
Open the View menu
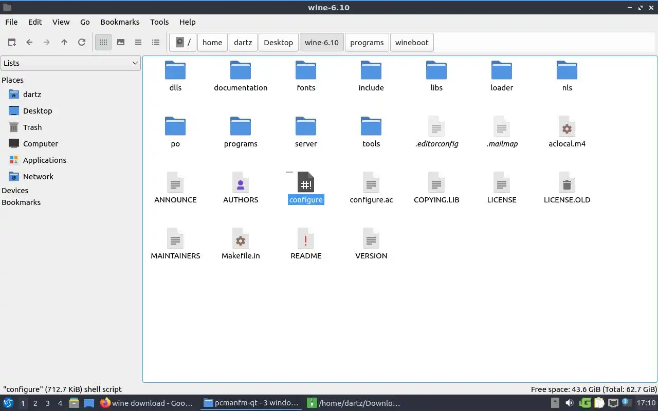pyautogui.click(x=61, y=22)
